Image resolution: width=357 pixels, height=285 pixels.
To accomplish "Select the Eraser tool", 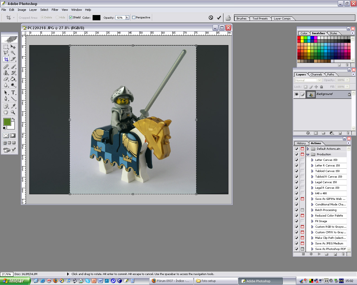I will [x=6, y=79].
